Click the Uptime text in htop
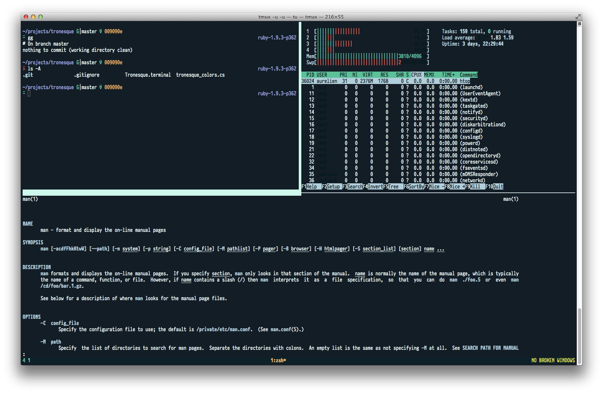 click(472, 44)
